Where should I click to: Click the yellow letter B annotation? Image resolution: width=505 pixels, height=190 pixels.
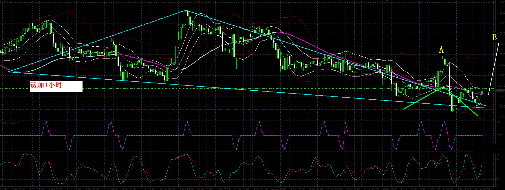(x=494, y=37)
